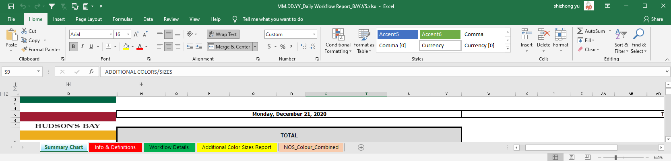
Task: Click AutoSum
Action: coord(591,31)
